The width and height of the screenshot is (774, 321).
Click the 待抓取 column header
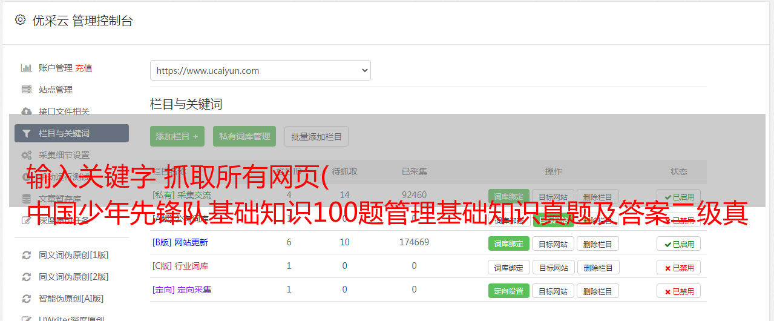click(345, 171)
